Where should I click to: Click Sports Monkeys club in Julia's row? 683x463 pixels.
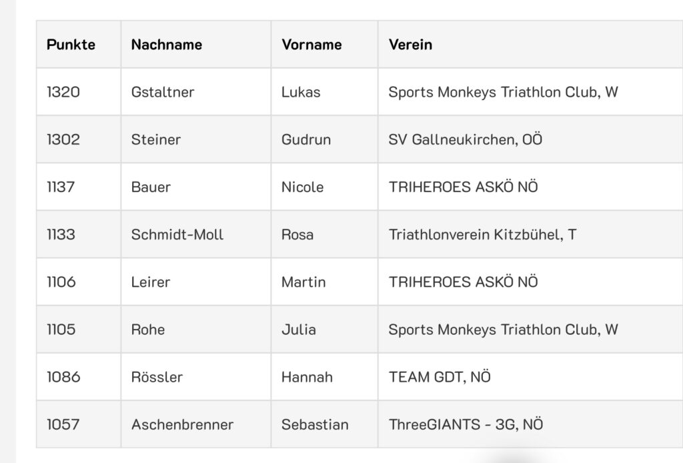click(x=503, y=329)
